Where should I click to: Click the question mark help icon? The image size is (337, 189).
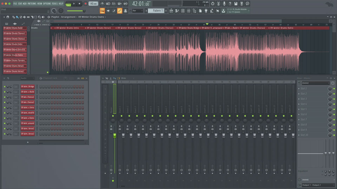click(230, 4)
